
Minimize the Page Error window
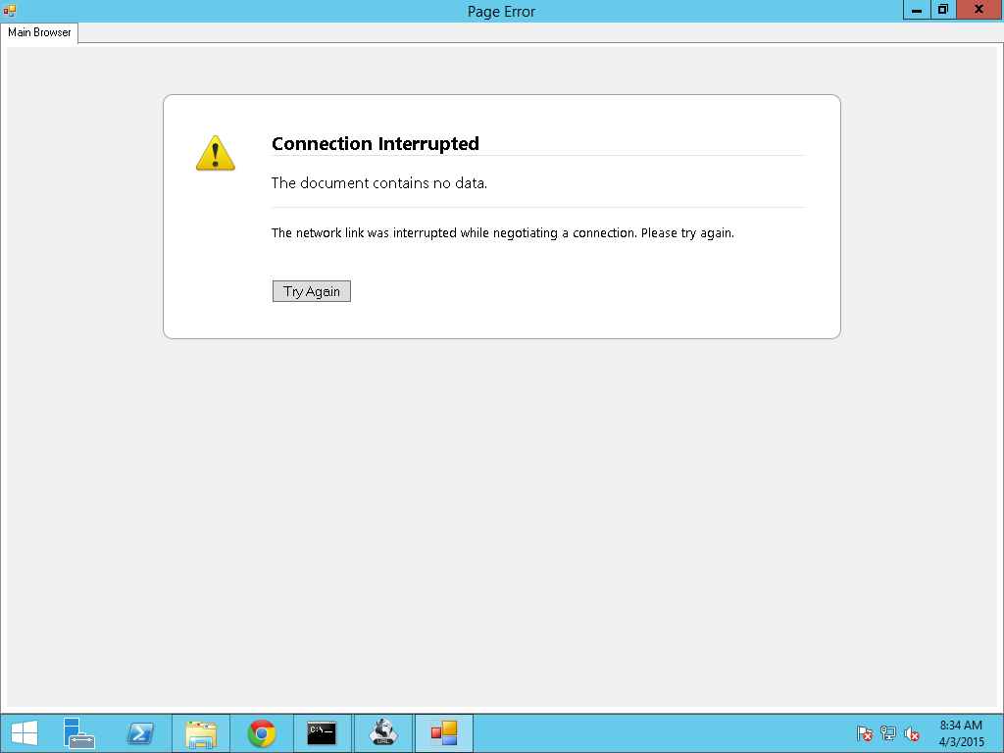coord(917,10)
